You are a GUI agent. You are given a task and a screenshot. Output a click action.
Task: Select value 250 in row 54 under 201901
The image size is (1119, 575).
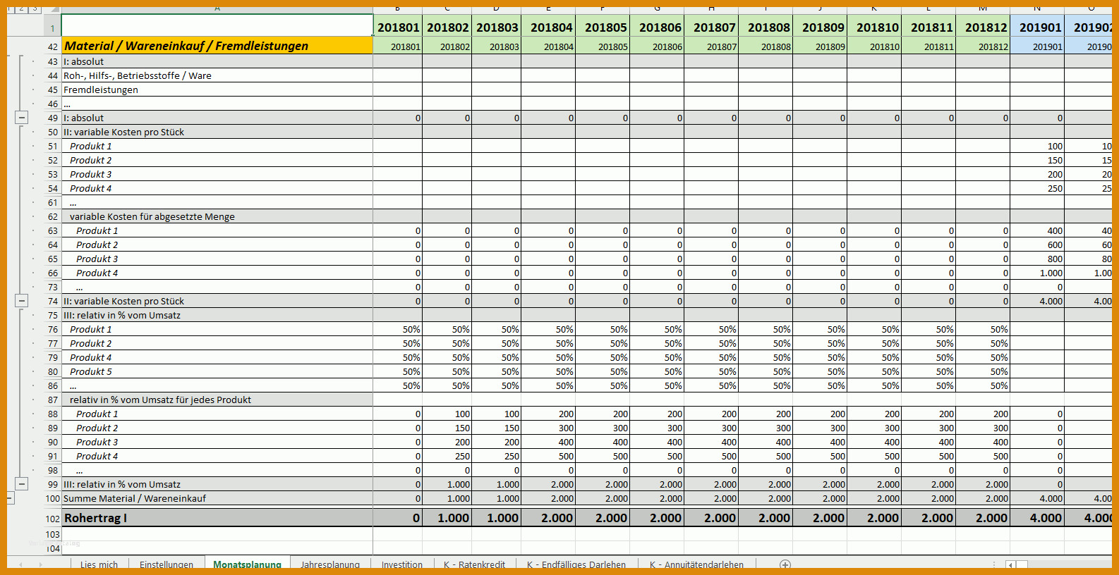[x=1037, y=188]
